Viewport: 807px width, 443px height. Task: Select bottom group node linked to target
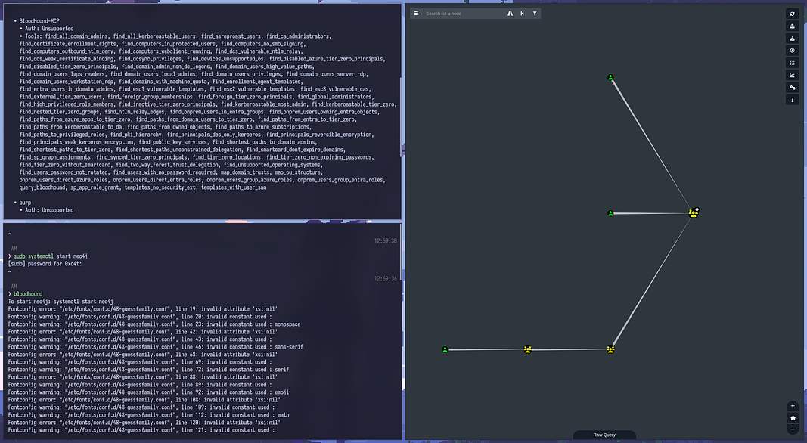(610, 349)
